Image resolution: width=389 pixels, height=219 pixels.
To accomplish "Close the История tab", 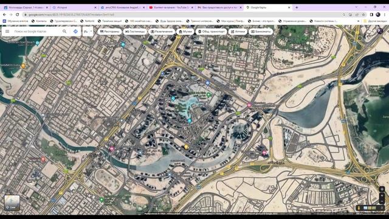I will click(x=95, y=8).
